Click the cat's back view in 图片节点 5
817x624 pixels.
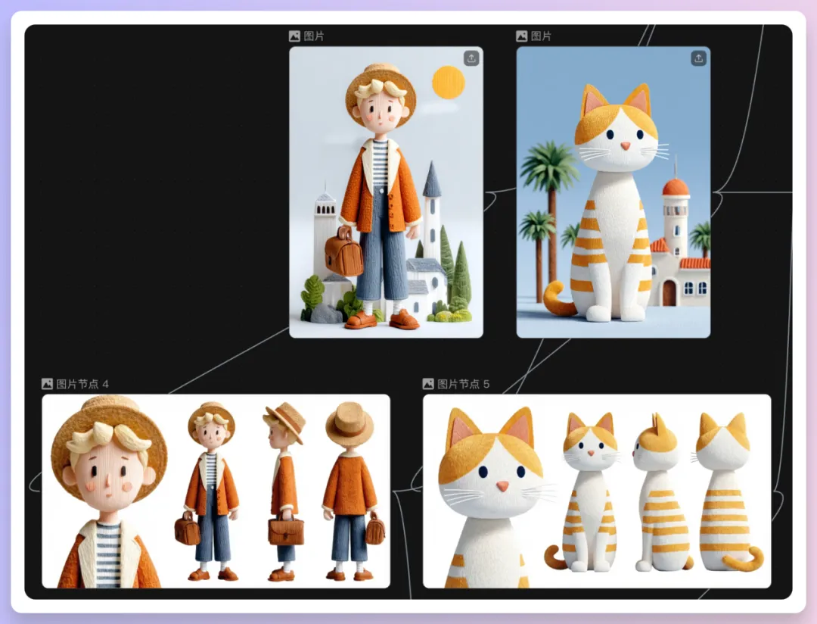(x=725, y=492)
